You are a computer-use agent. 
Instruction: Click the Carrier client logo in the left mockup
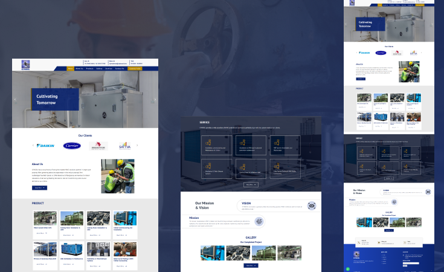(x=72, y=146)
